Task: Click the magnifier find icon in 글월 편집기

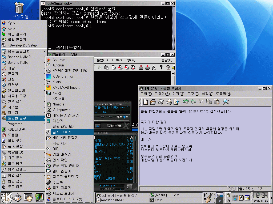Action: 226,102
